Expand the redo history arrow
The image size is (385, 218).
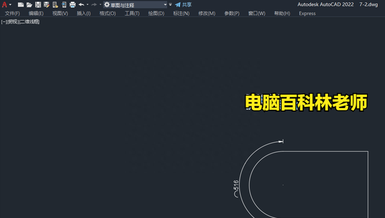click(x=100, y=5)
